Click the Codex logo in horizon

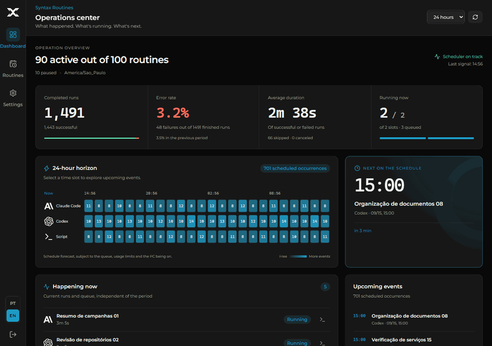coord(49,221)
